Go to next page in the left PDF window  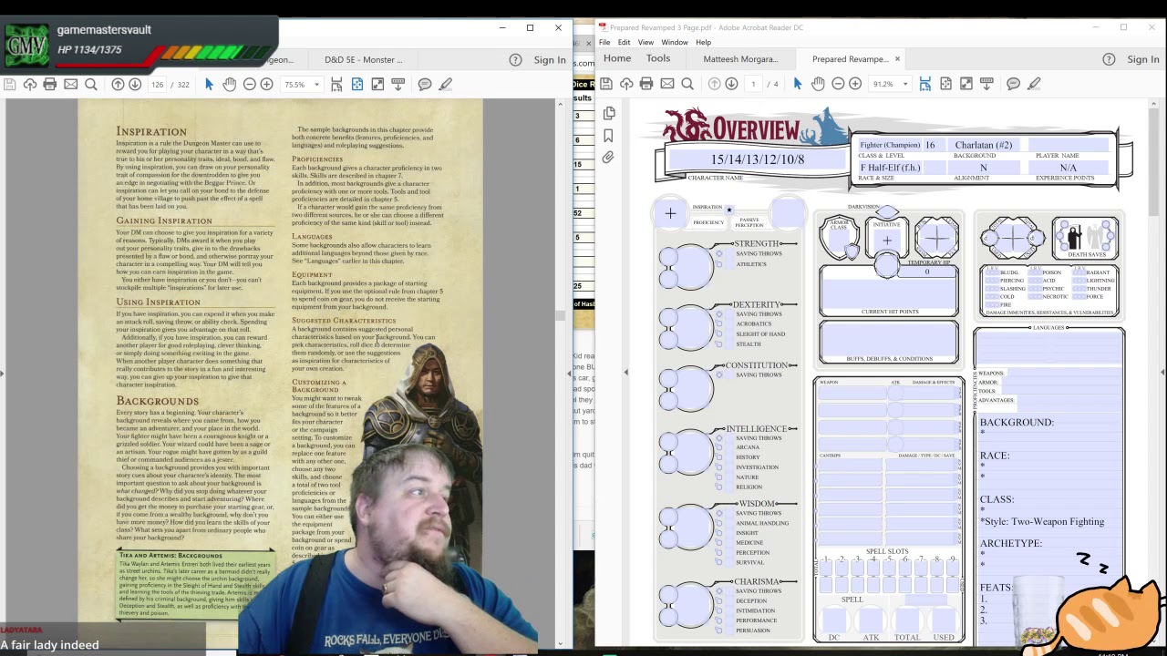[x=135, y=84]
